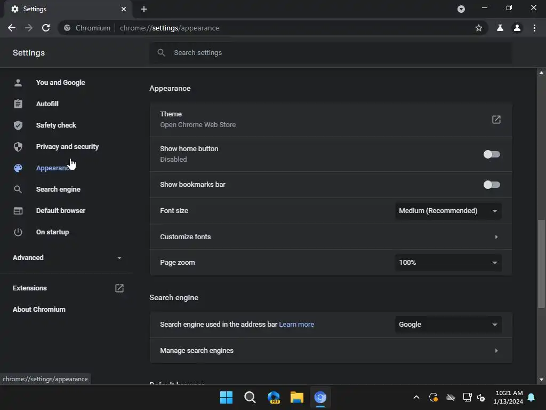Screen dimensions: 546x410
Task: Focus the Search settings field
Action: coord(331,53)
